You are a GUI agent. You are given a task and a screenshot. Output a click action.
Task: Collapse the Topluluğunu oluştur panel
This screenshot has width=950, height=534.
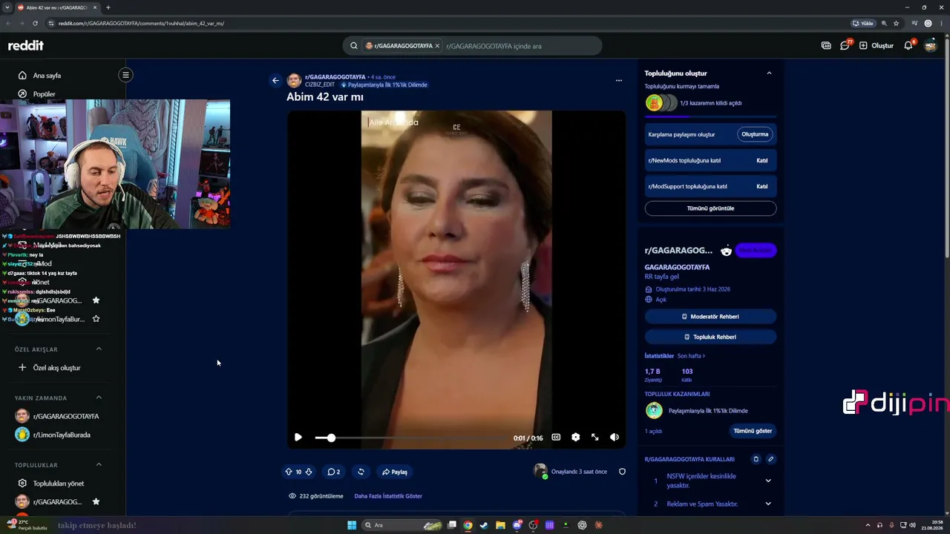click(x=769, y=73)
